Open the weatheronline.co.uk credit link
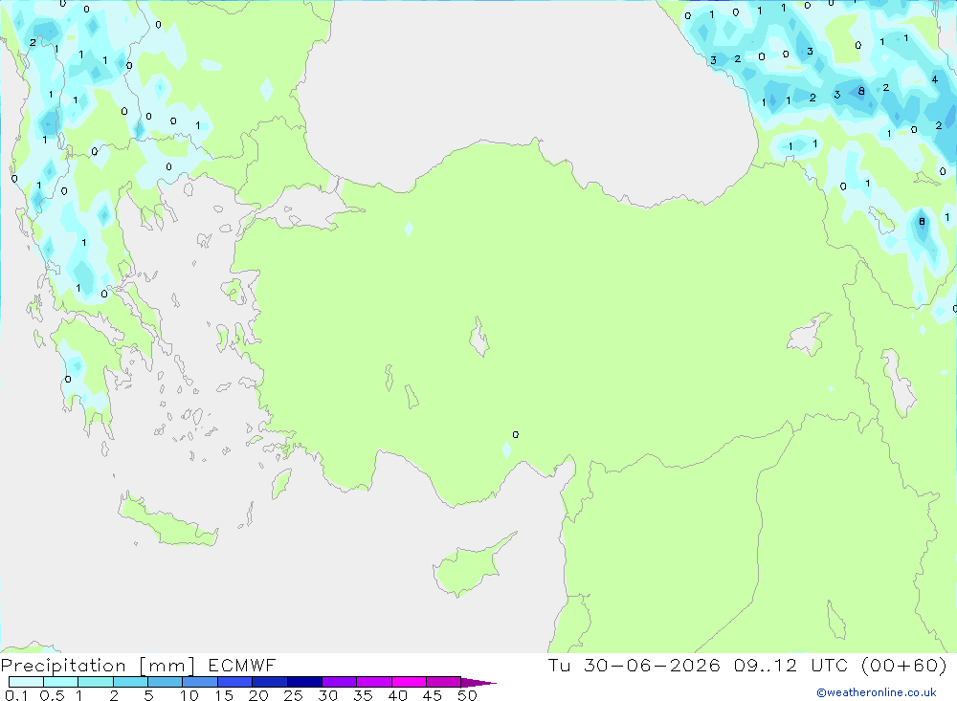The width and height of the screenshot is (957, 701). point(877,692)
